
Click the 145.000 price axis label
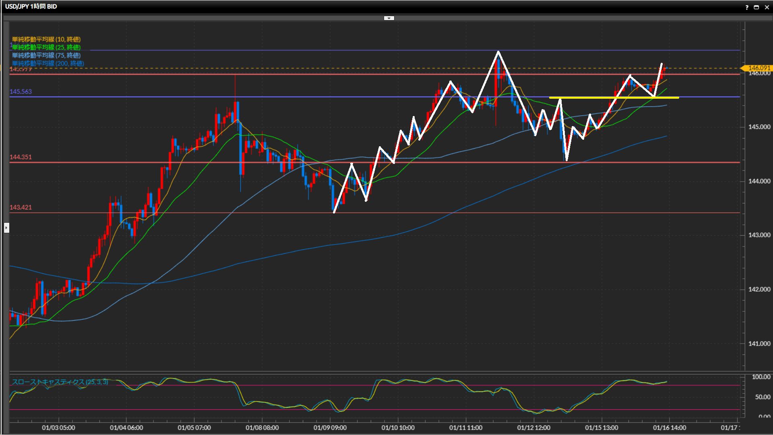coord(759,127)
